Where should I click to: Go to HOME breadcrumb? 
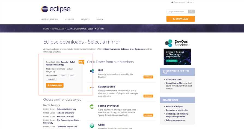click(46, 29)
